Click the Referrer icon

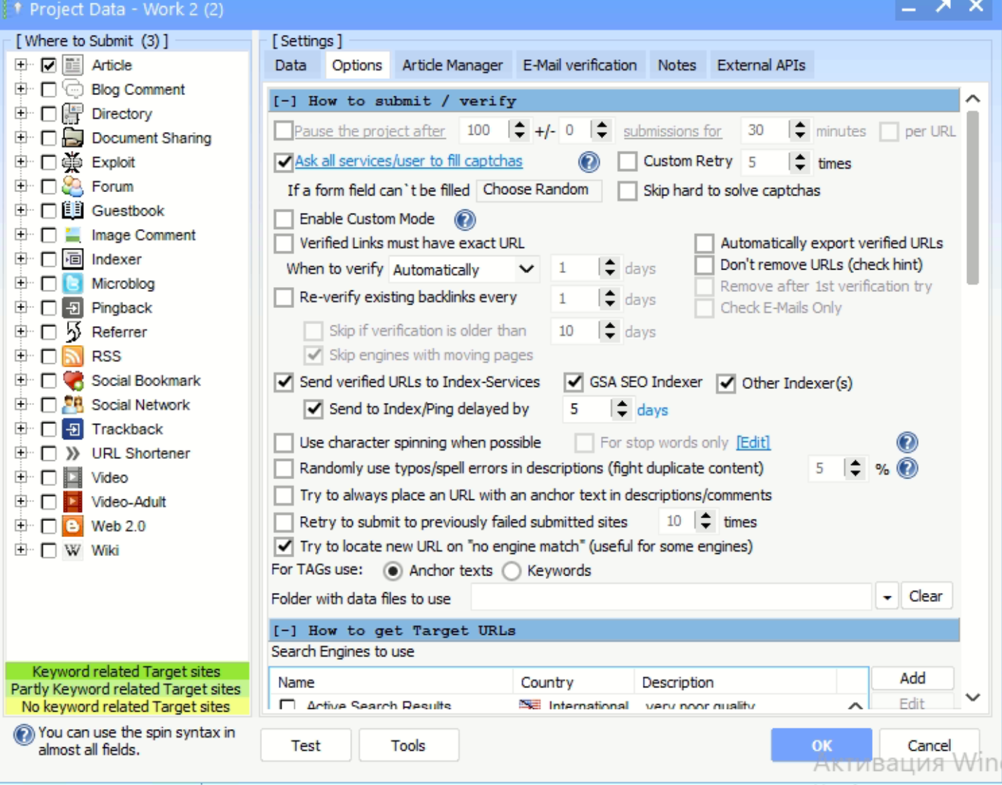point(73,332)
